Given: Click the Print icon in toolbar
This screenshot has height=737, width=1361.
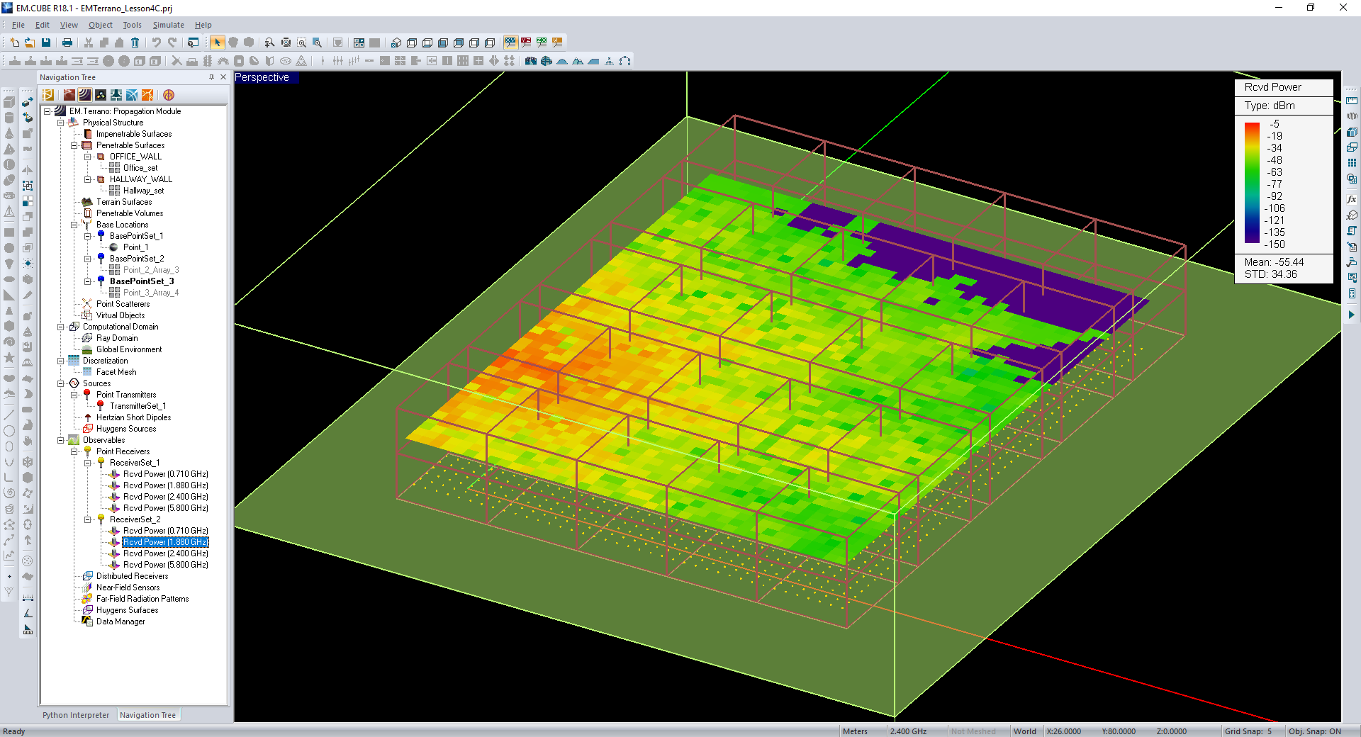Looking at the screenshot, I should [x=67, y=43].
